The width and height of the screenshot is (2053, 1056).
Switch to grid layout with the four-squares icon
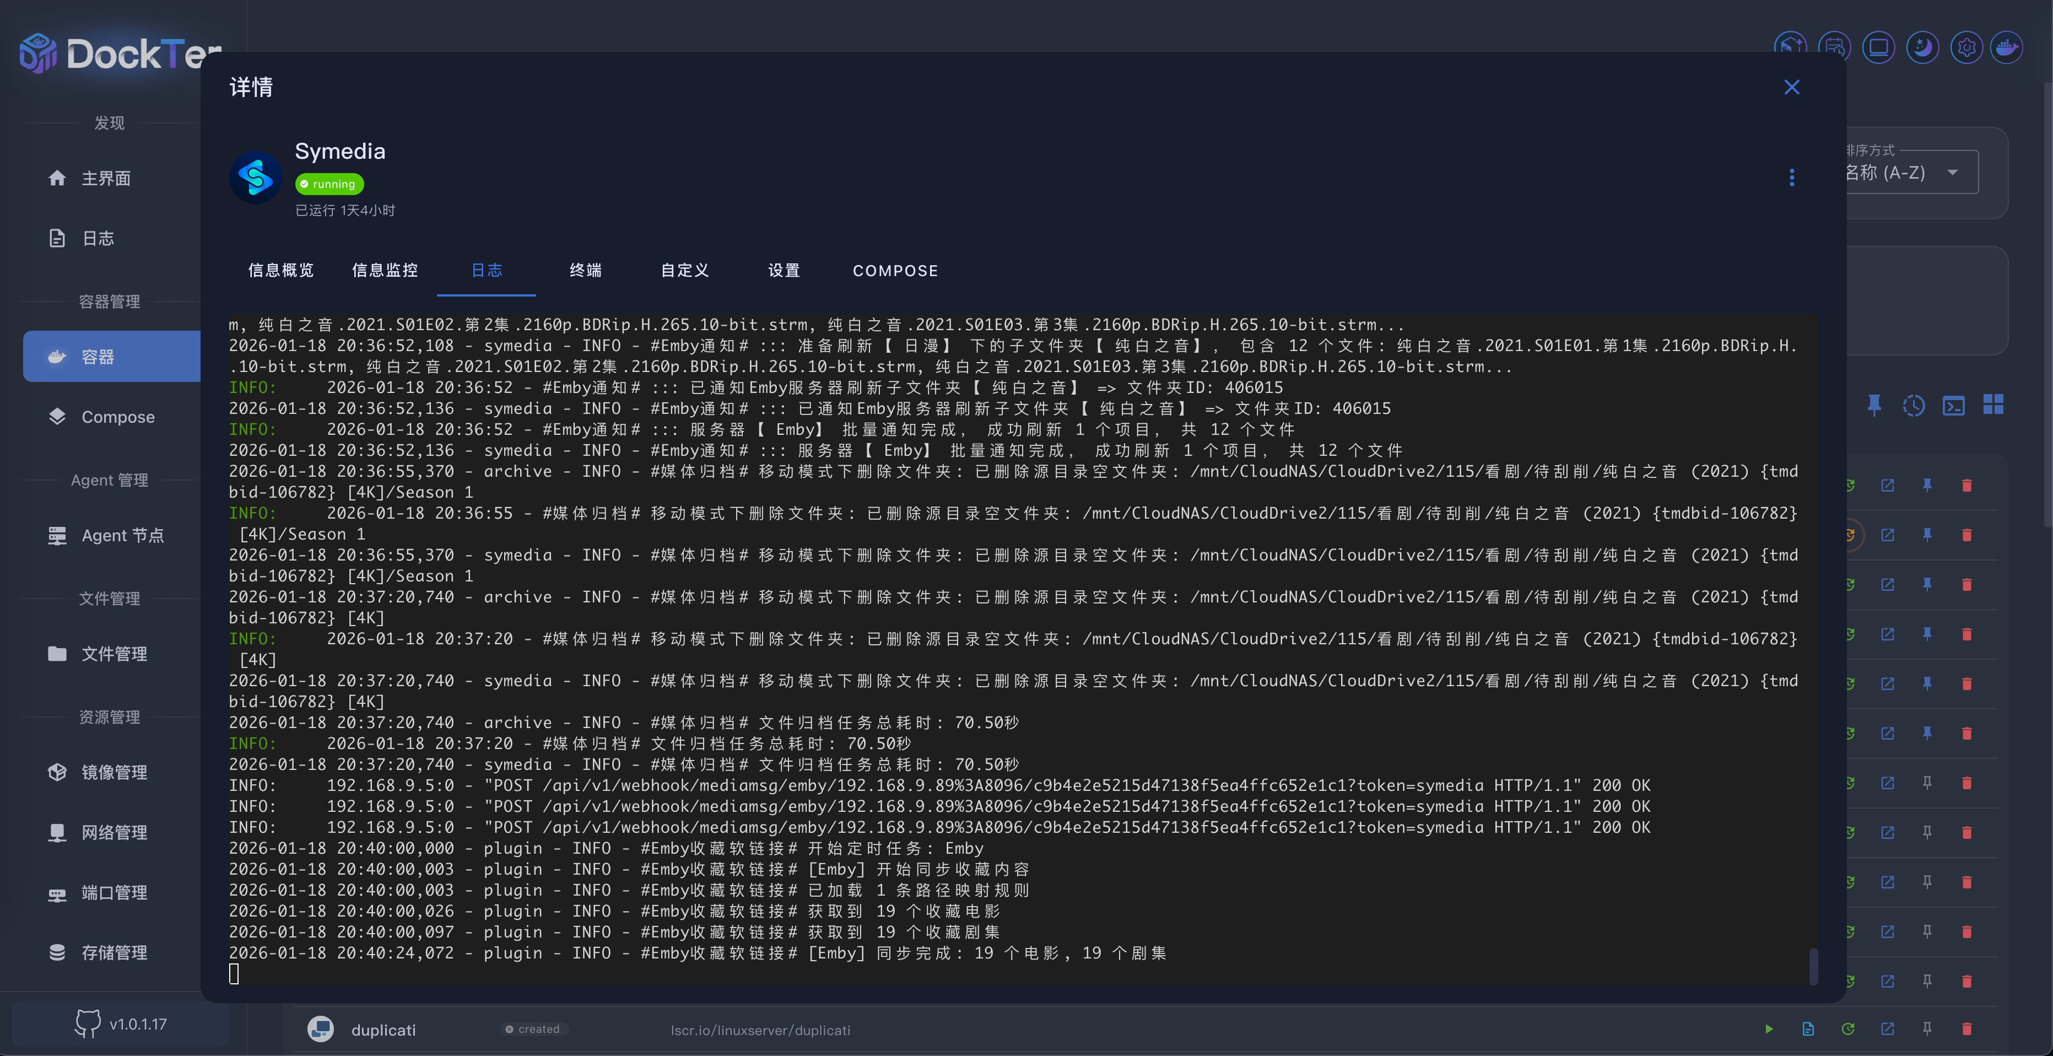(x=1993, y=405)
